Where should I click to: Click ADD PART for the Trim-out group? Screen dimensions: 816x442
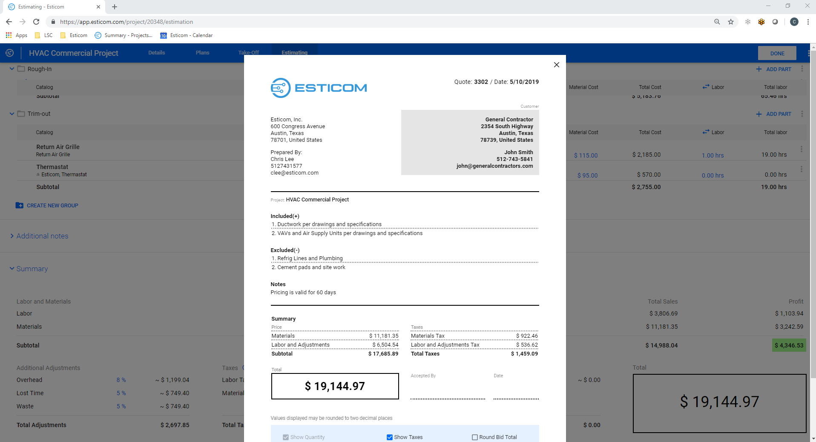(773, 114)
